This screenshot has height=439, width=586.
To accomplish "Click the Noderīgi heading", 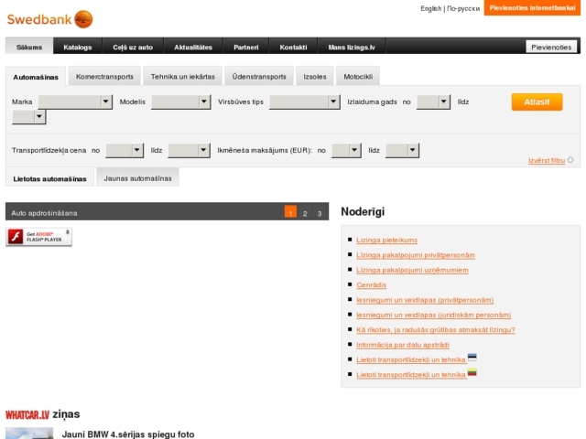I will pyautogui.click(x=363, y=211).
